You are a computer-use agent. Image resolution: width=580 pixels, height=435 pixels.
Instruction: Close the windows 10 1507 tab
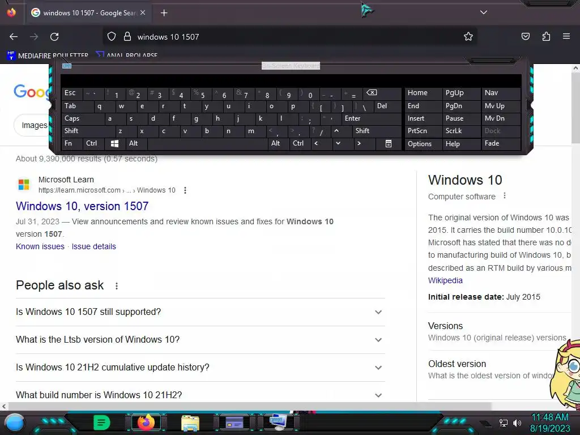[x=143, y=12]
